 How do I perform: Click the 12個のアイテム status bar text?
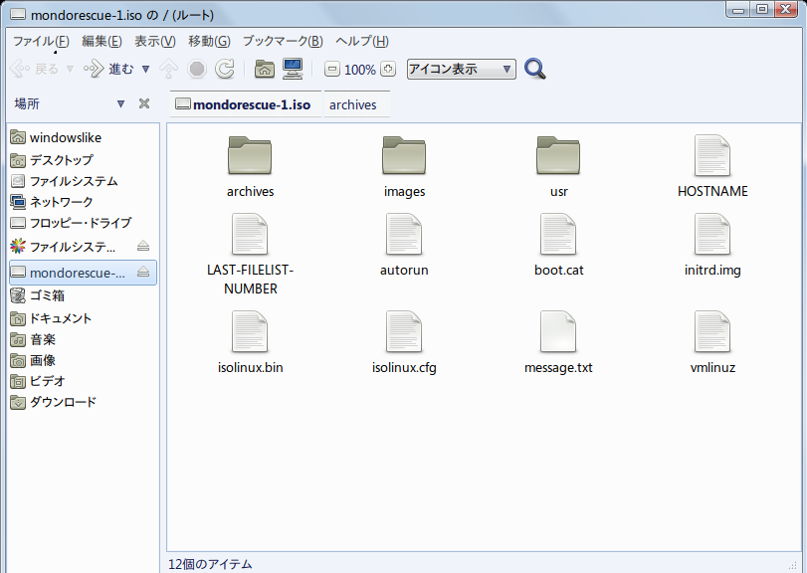click(x=210, y=564)
